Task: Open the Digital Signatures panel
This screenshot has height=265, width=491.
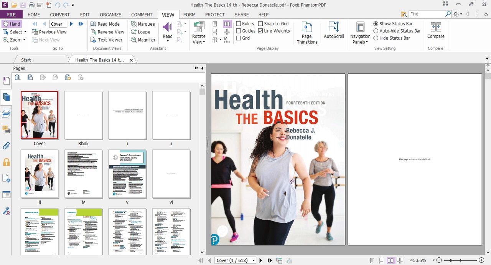Action: point(6,211)
